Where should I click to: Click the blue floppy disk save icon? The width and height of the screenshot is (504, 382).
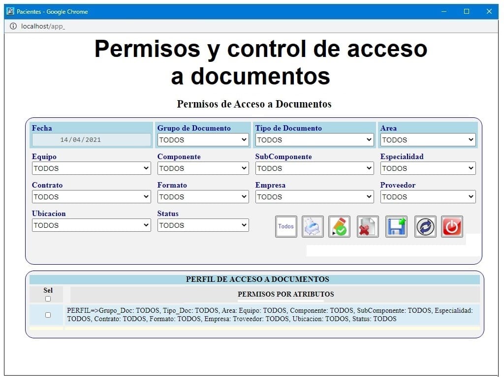click(x=396, y=226)
